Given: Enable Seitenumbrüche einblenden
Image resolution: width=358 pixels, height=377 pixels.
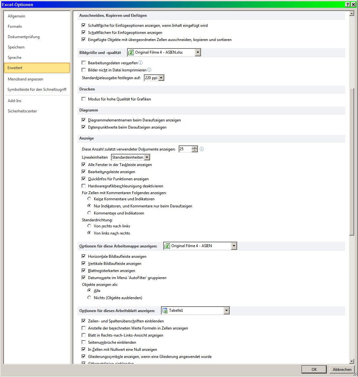Looking at the screenshot, I should (x=84, y=342).
